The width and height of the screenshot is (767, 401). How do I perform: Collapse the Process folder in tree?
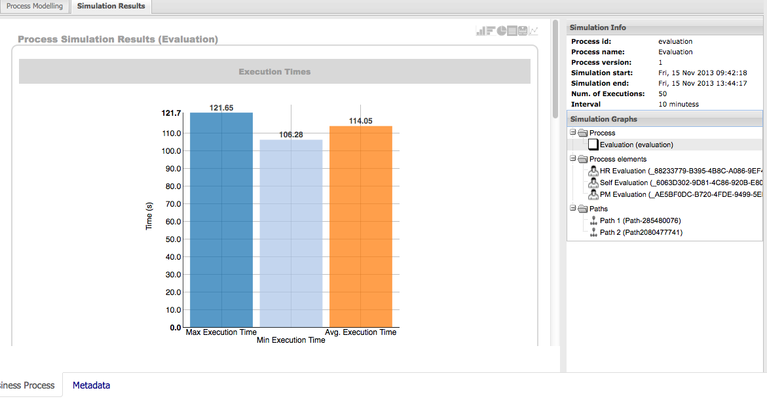pos(572,133)
